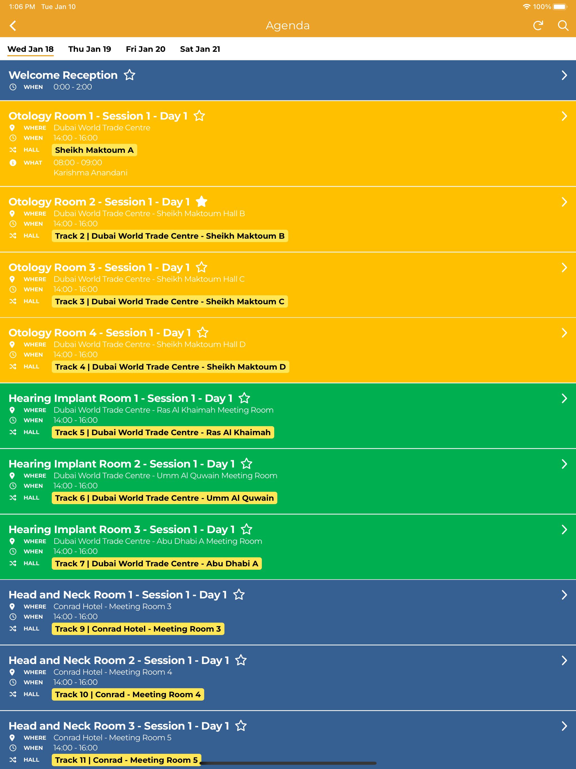Image resolution: width=576 pixels, height=769 pixels.
Task: Favorite Hearing Implant Room 2 session
Action: tap(246, 463)
